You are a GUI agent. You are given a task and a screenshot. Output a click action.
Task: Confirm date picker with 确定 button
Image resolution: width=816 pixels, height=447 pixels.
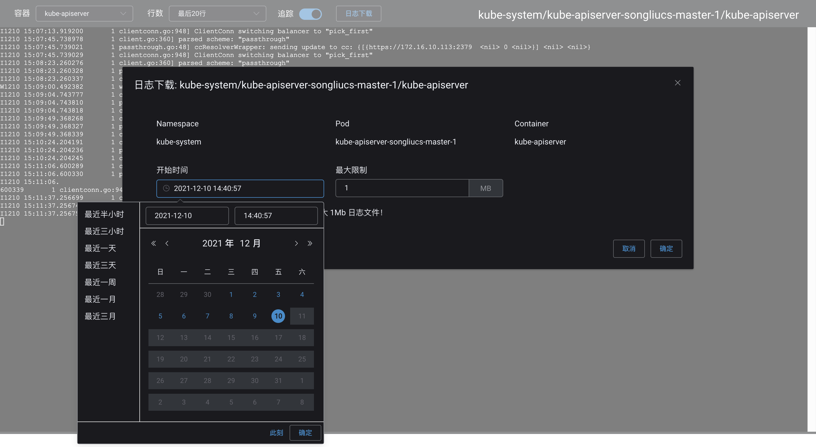click(305, 433)
